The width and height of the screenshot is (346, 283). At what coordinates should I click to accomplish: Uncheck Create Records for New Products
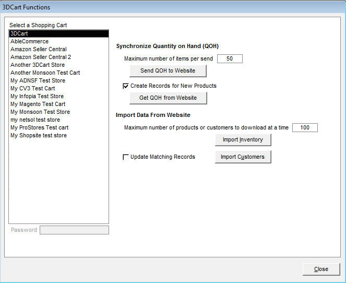[x=126, y=86]
